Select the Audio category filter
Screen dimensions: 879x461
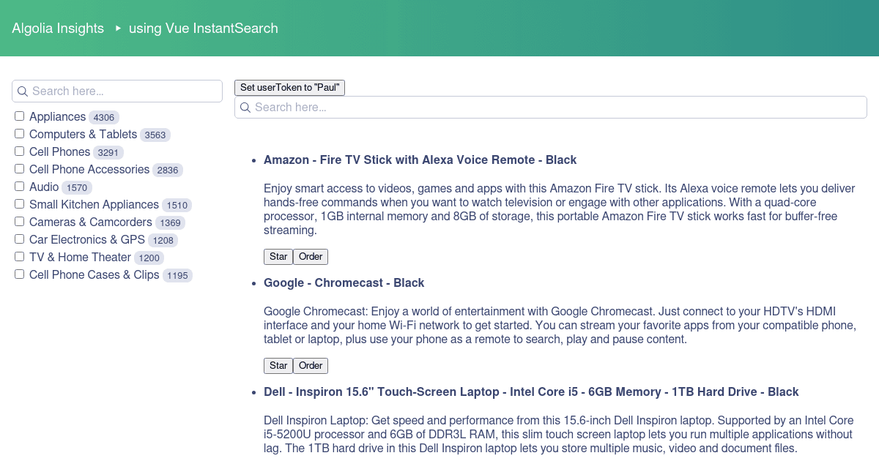(19, 184)
